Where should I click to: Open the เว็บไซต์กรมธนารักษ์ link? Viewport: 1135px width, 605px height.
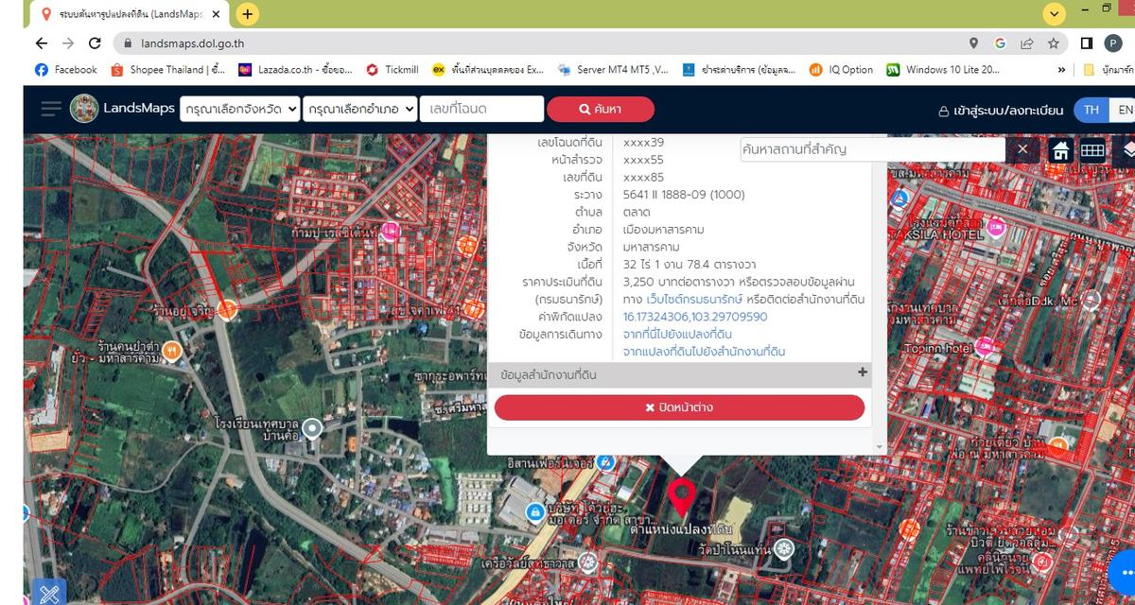click(694, 300)
